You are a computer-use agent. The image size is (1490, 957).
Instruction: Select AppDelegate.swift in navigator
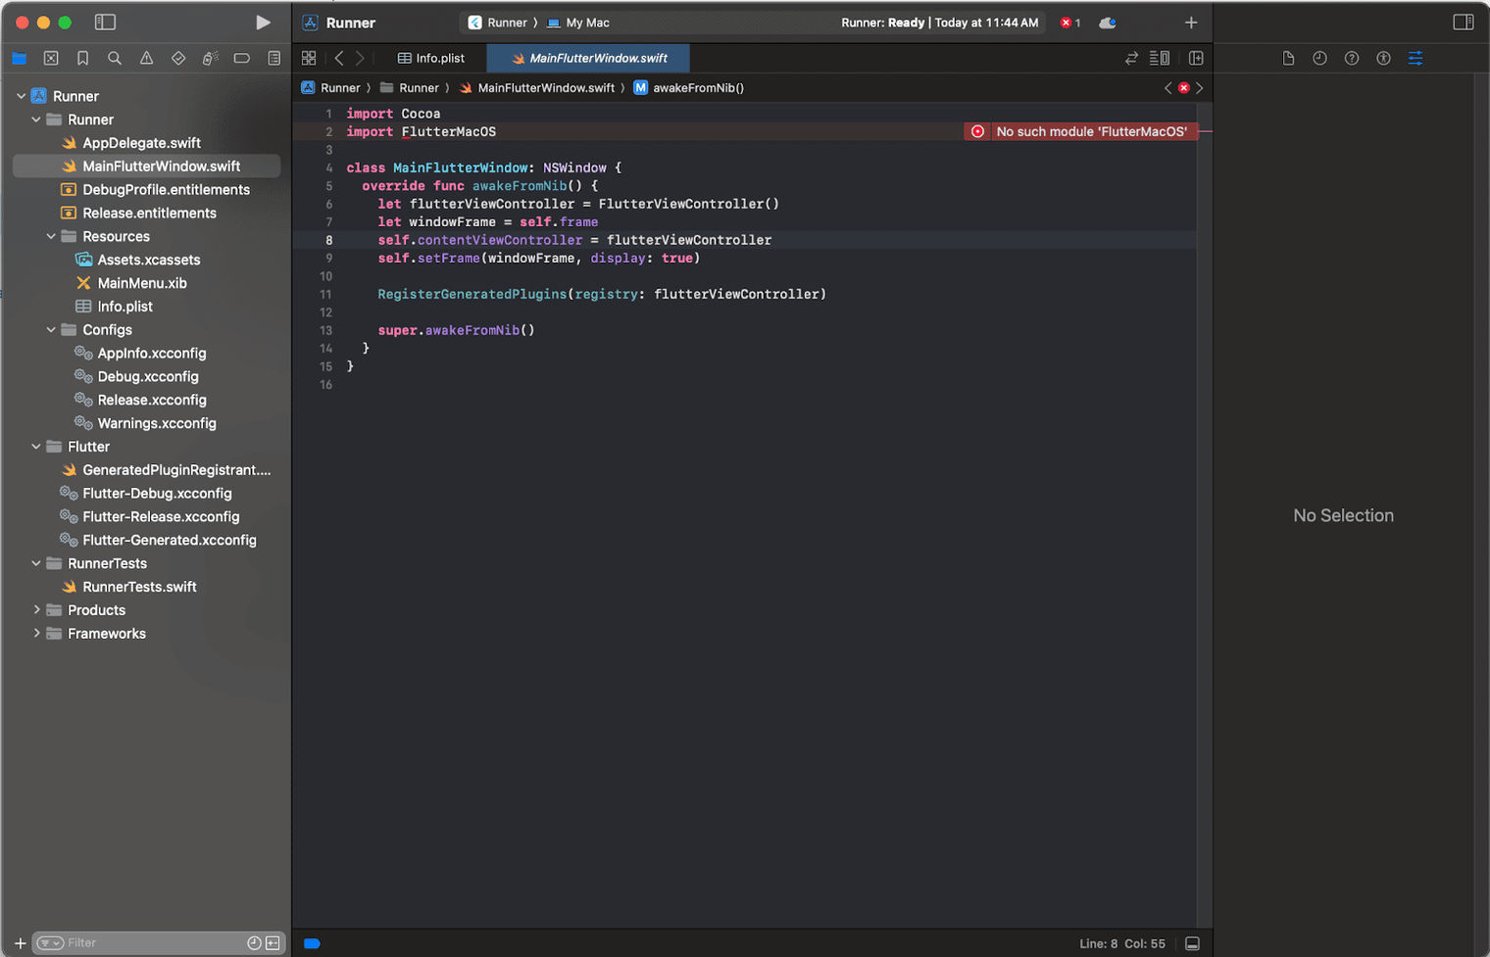tap(141, 143)
